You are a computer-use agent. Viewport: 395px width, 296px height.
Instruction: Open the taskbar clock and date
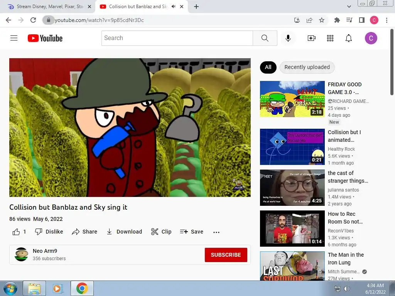point(375,289)
